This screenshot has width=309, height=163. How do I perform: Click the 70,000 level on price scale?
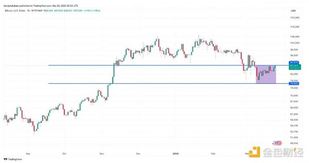pos(295,96)
